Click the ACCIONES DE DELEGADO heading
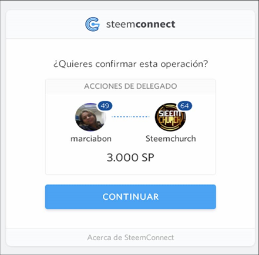 click(x=130, y=86)
